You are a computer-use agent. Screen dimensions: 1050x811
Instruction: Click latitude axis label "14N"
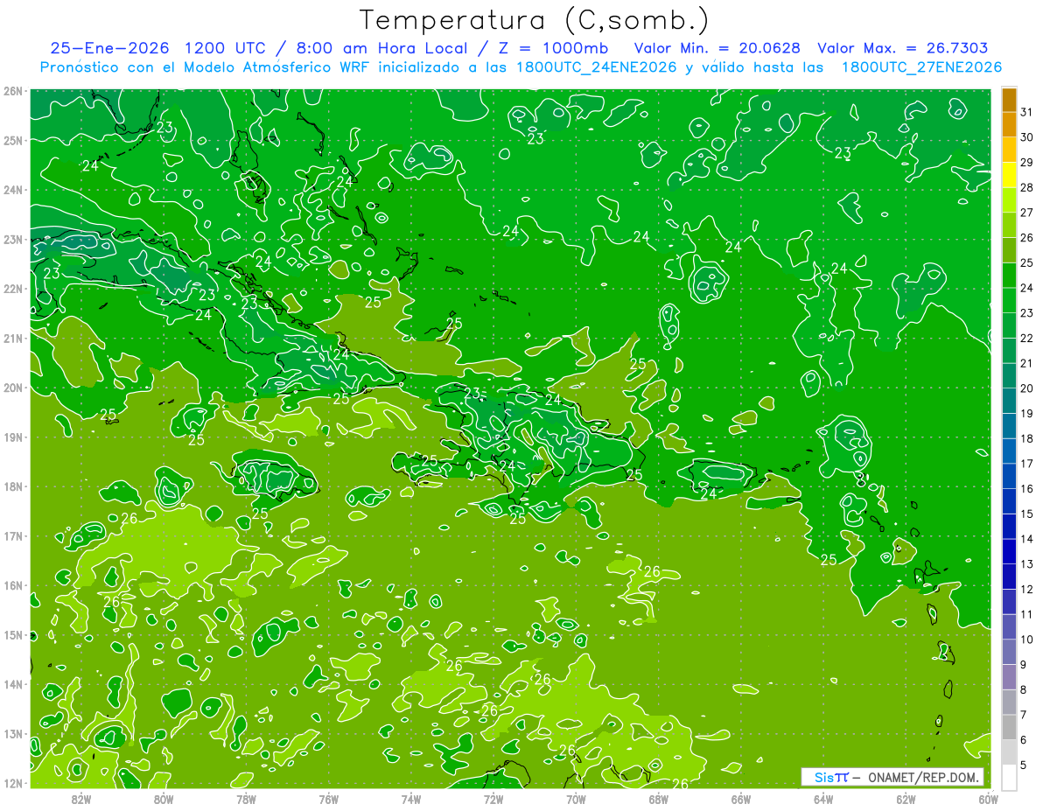click(12, 684)
